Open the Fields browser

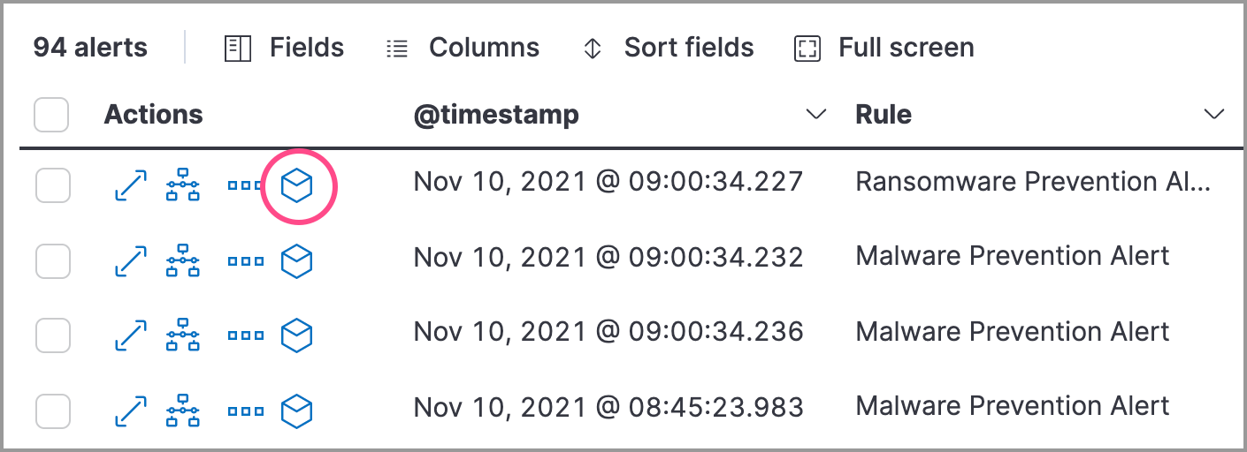pyautogui.click(x=285, y=48)
